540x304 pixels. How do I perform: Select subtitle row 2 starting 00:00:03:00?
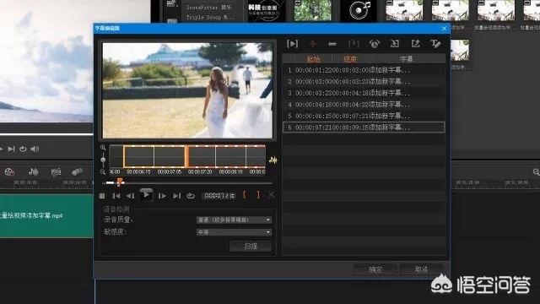(x=364, y=81)
